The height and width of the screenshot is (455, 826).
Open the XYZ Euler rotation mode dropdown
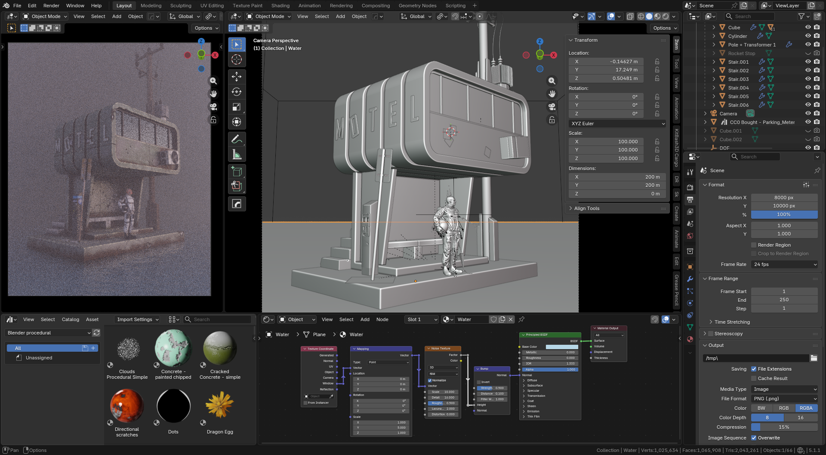pos(617,124)
